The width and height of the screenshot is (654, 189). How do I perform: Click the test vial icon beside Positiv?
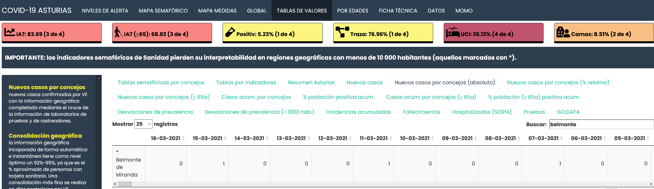[230, 32]
